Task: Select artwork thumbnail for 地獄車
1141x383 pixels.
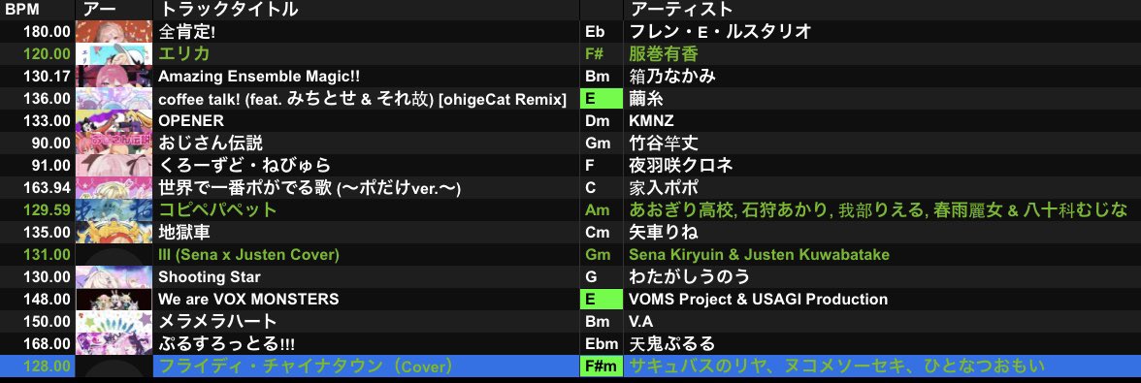Action: [114, 232]
